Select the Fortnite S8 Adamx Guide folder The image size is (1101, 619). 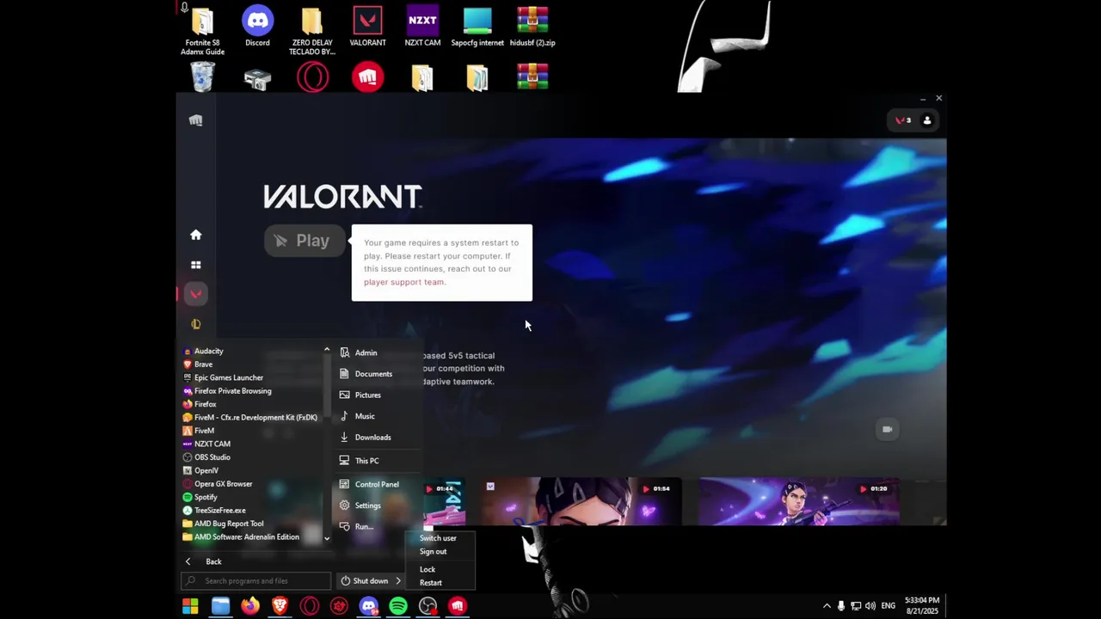202,31
